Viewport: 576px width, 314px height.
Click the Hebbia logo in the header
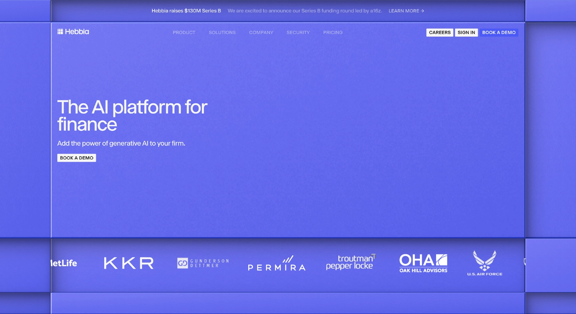73,32
